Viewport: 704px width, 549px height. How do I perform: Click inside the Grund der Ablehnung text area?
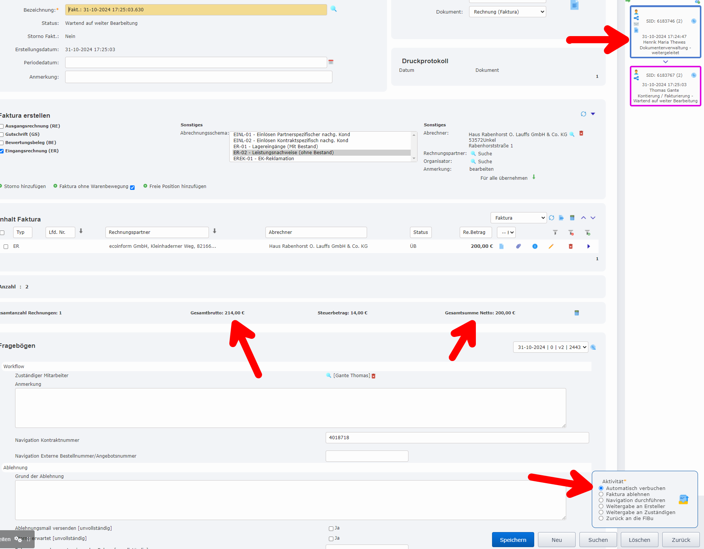point(264,500)
